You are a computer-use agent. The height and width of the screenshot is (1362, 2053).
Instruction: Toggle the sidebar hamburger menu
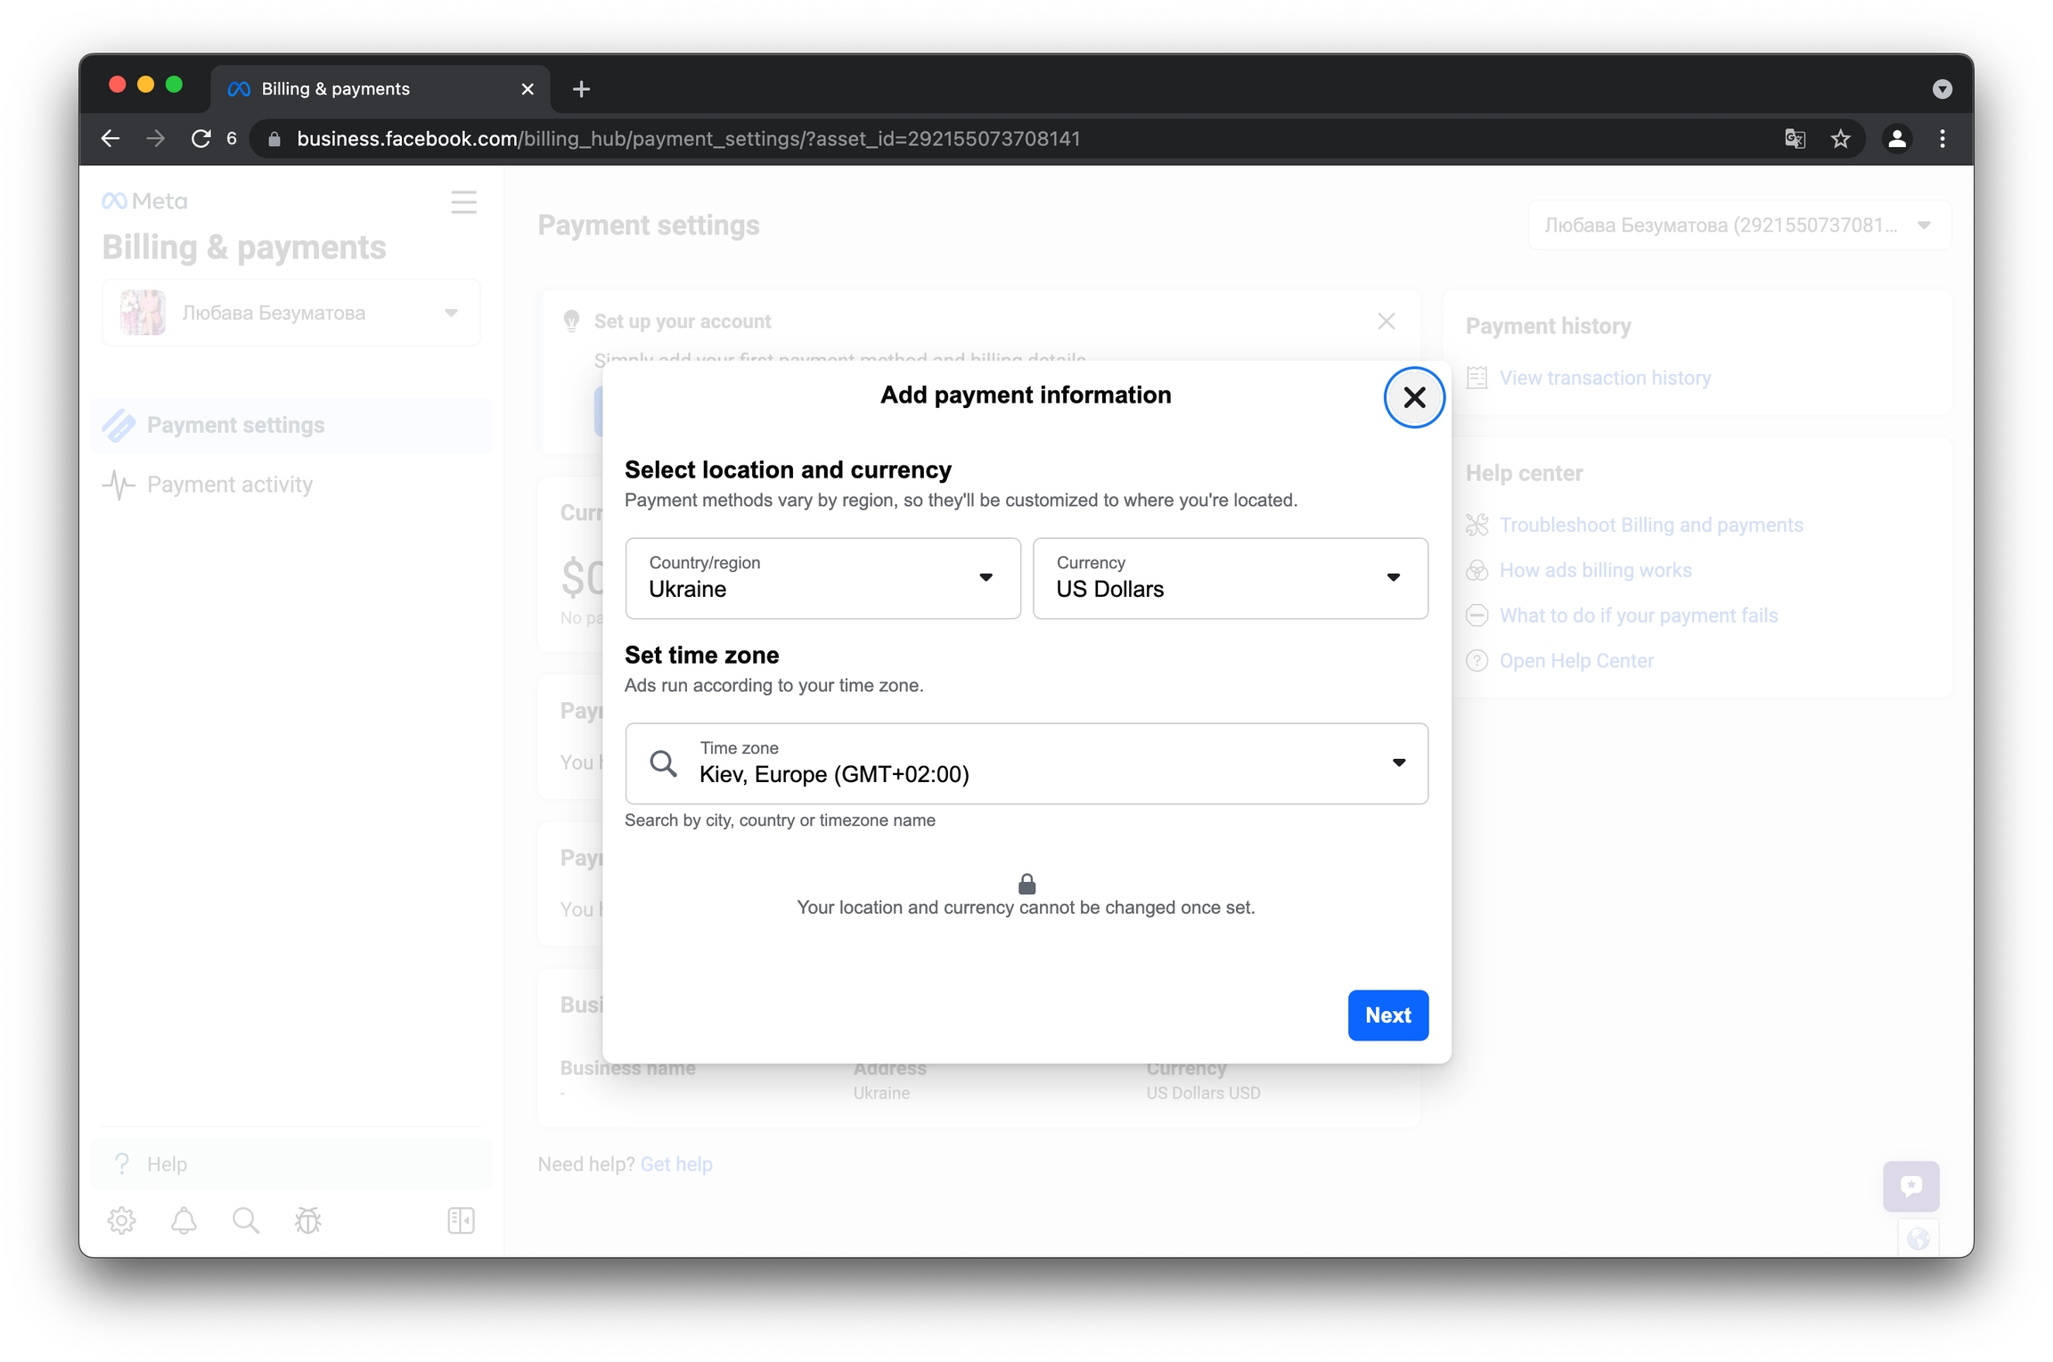463,202
